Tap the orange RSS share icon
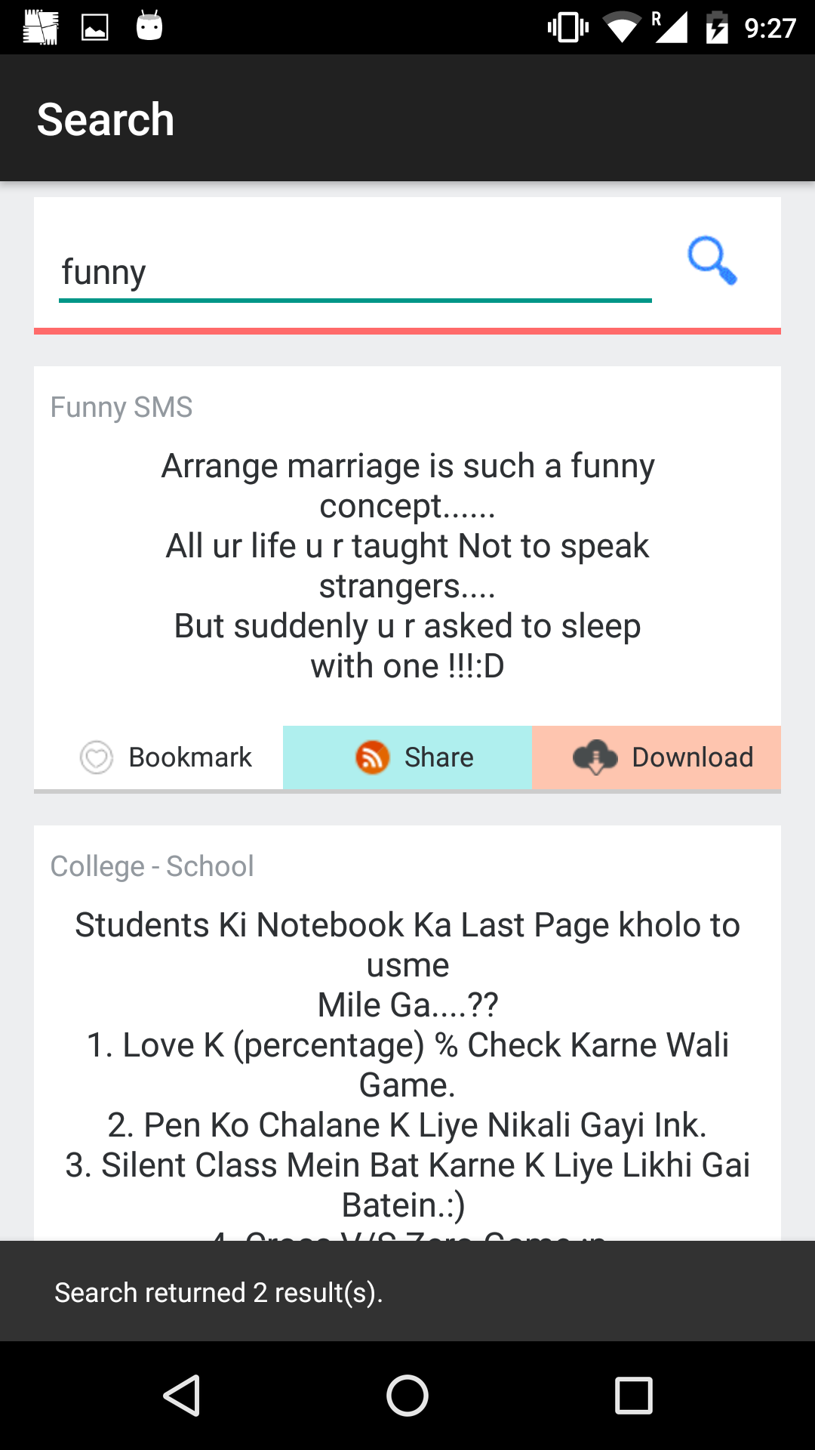Image resolution: width=815 pixels, height=1450 pixels. click(x=373, y=757)
